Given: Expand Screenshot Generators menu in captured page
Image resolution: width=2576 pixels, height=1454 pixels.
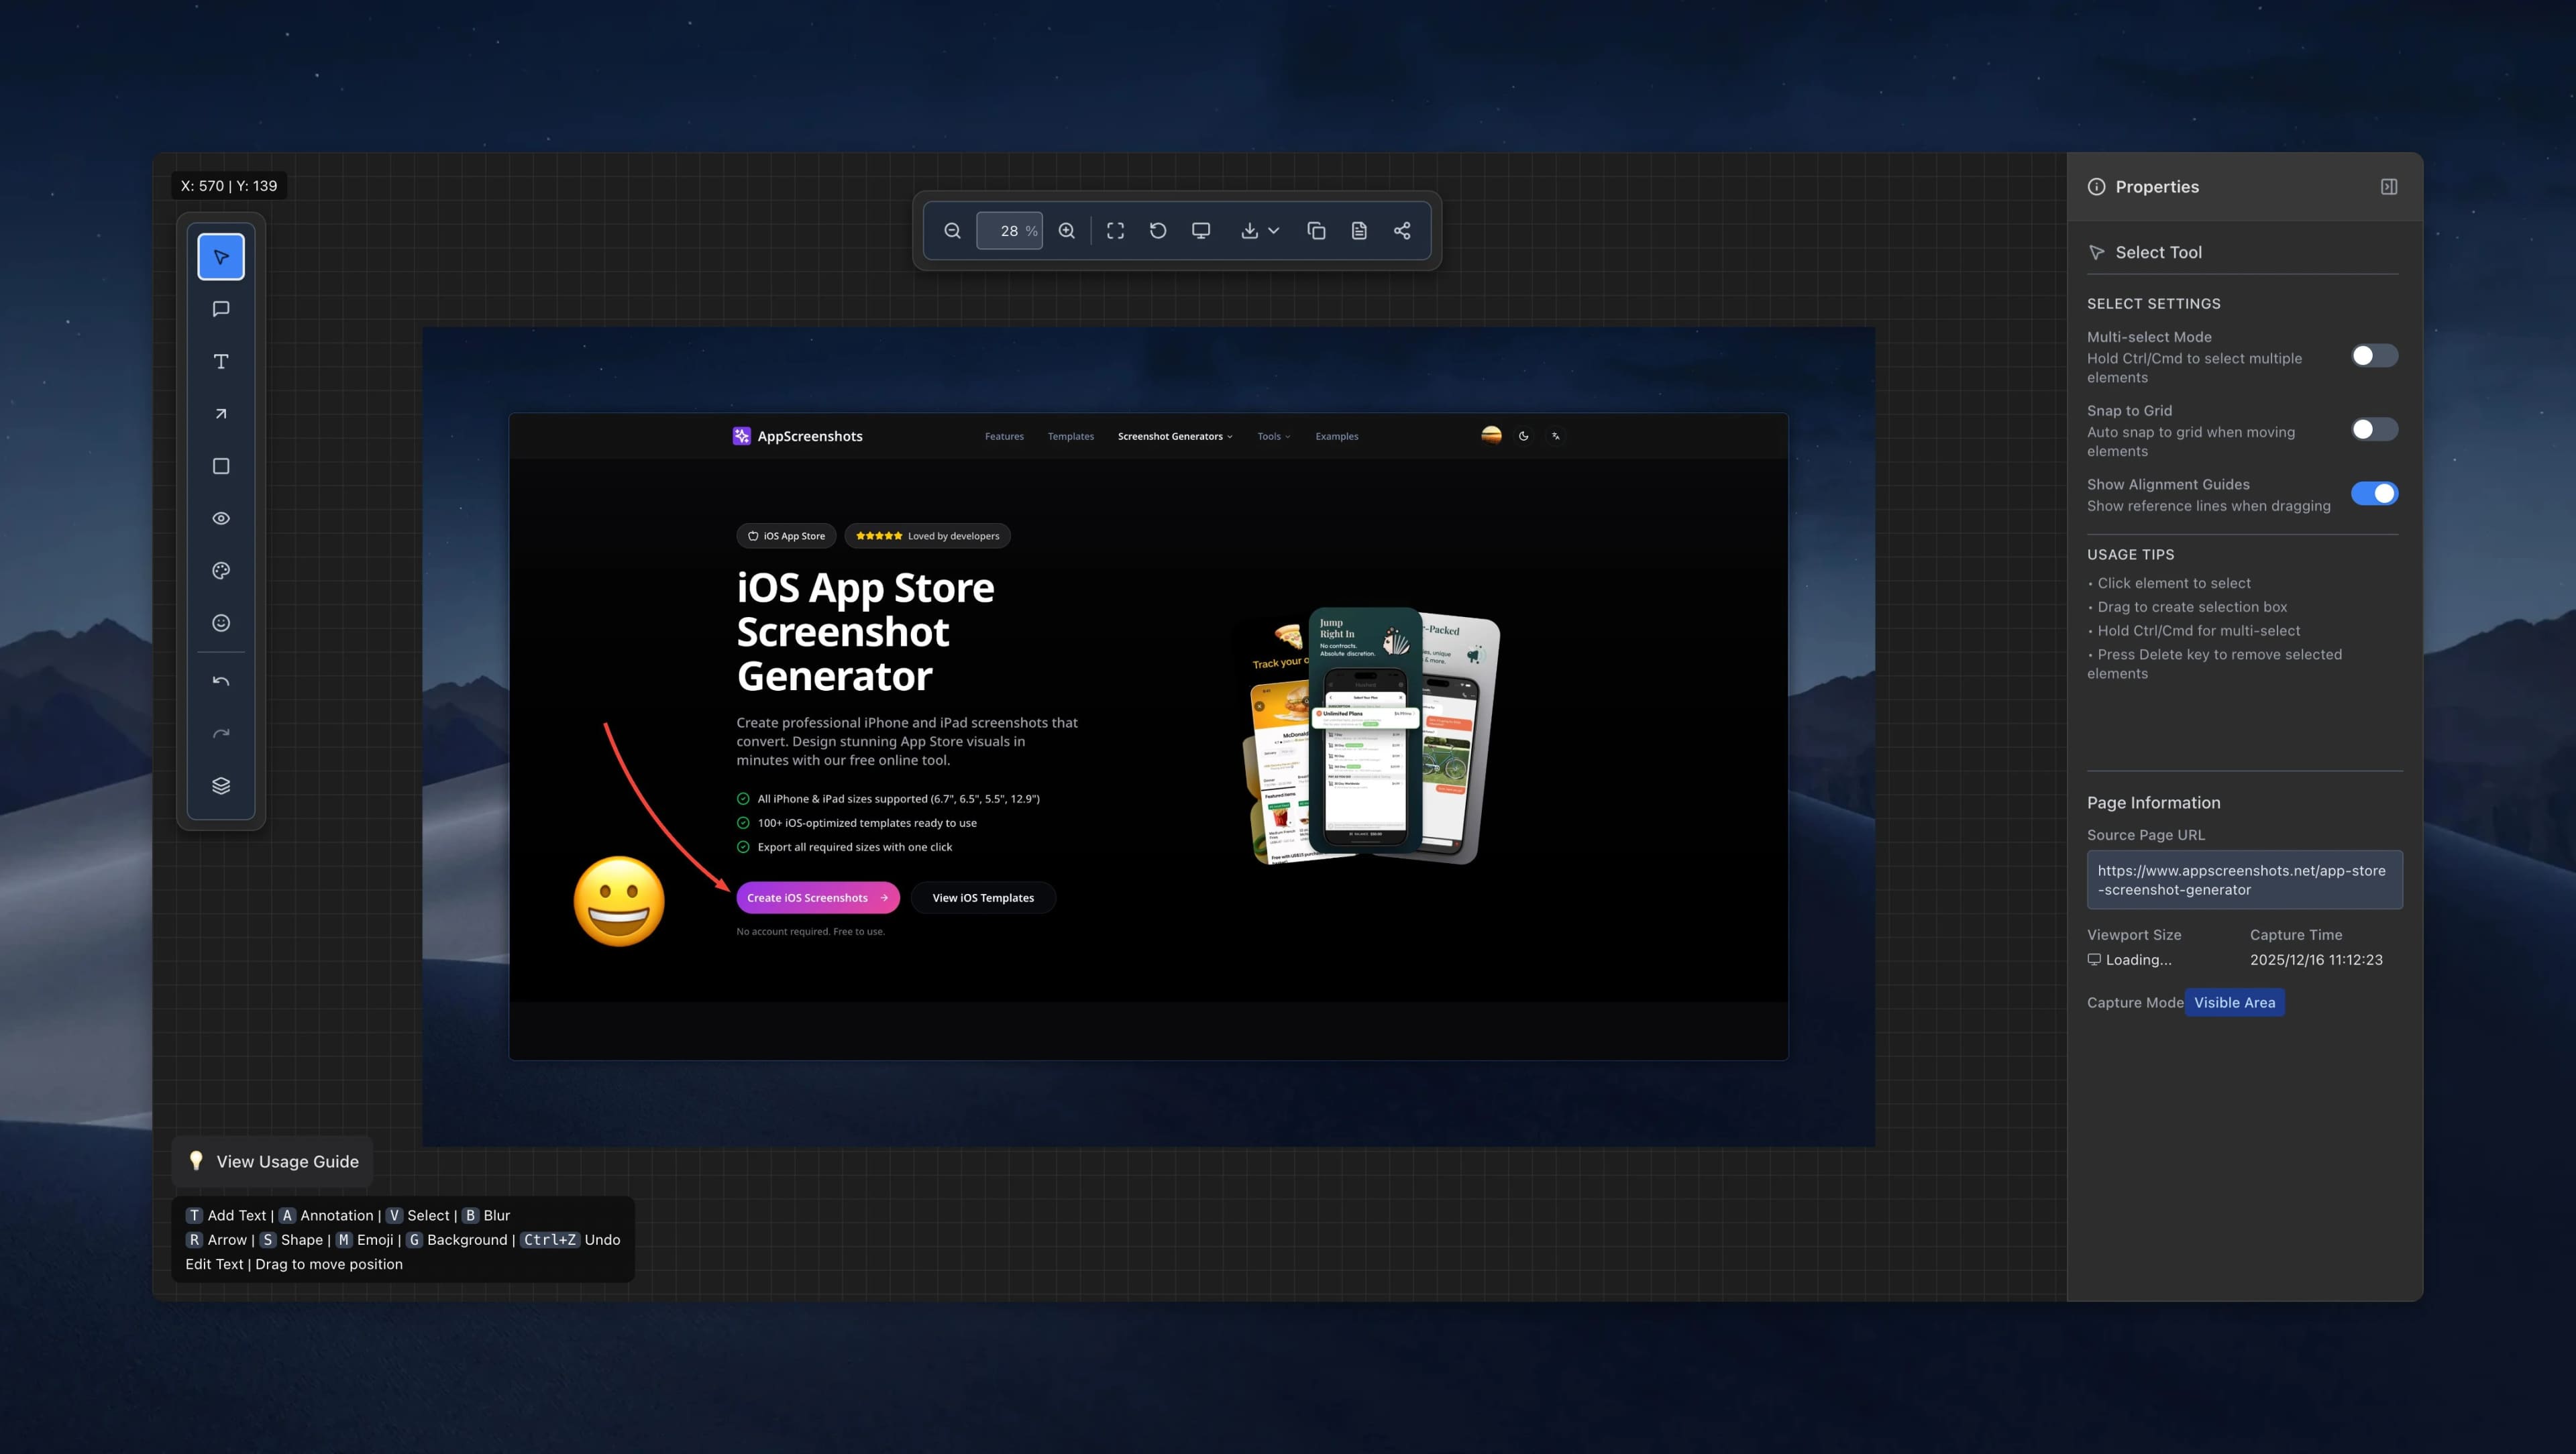Looking at the screenshot, I should click(x=1175, y=437).
